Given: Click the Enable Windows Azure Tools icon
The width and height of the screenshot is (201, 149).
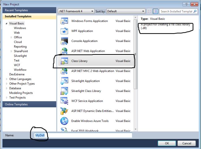Looking at the screenshot, I should (x=64, y=121).
